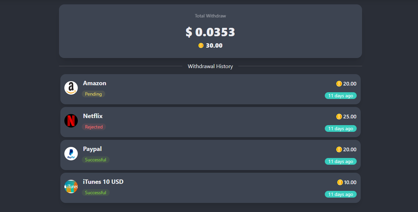Open the Netflix withdrawal entry row
The width and height of the screenshot is (418, 212).
211,122
